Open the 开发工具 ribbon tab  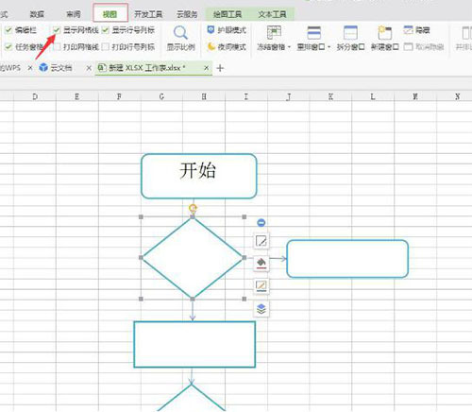point(148,14)
